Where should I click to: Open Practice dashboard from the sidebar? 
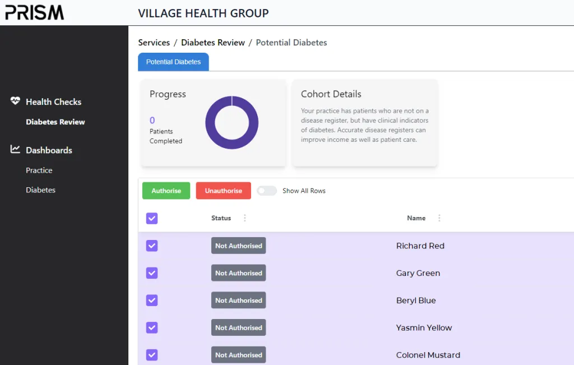coord(39,170)
